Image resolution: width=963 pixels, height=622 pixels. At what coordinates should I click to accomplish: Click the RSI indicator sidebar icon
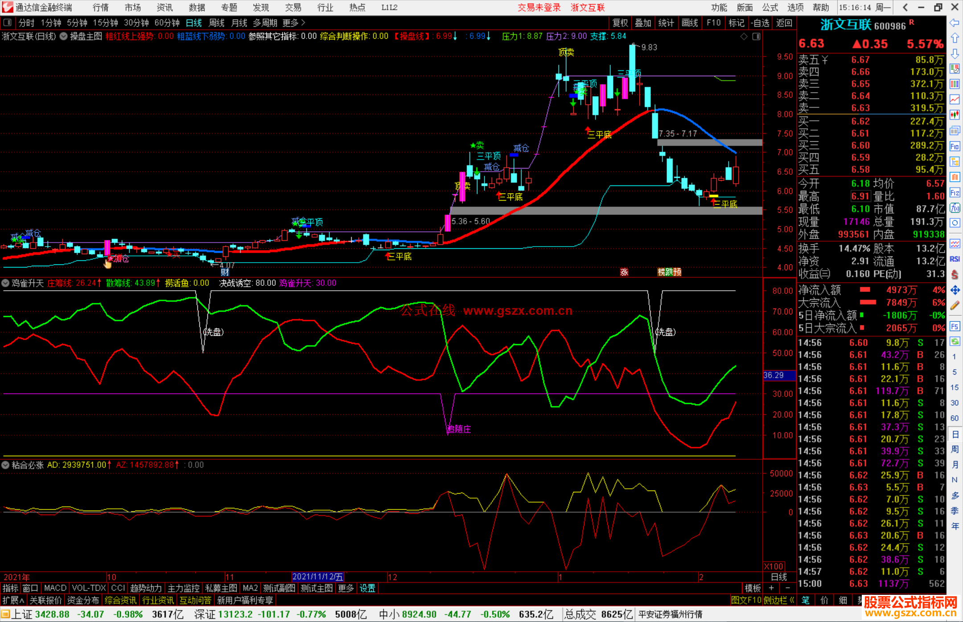coord(955,259)
